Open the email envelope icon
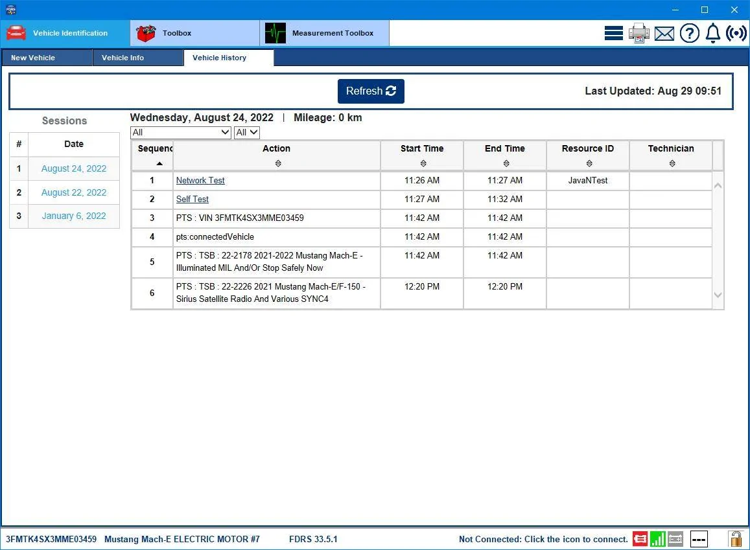Image resolution: width=750 pixels, height=550 pixels. pyautogui.click(x=664, y=34)
